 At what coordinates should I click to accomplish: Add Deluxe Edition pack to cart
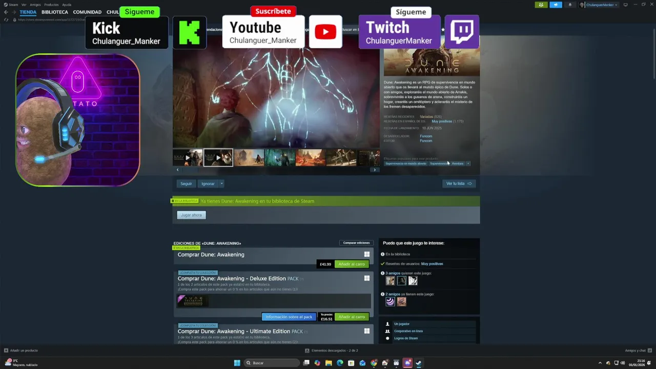[352, 317]
